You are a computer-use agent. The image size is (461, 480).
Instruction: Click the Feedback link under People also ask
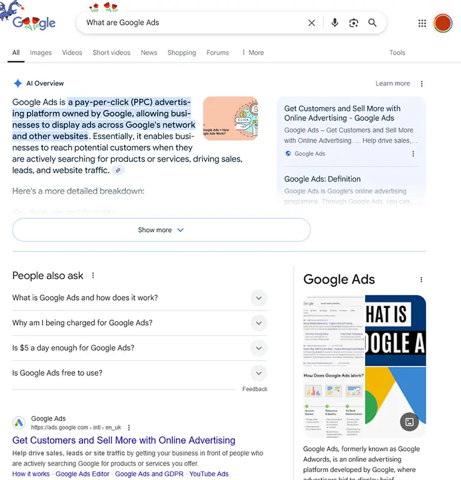click(x=255, y=389)
